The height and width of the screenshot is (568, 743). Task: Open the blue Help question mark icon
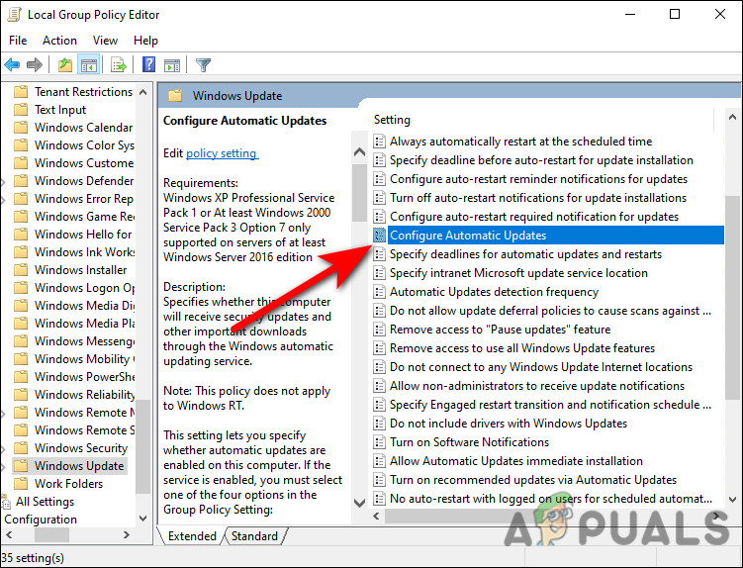148,64
